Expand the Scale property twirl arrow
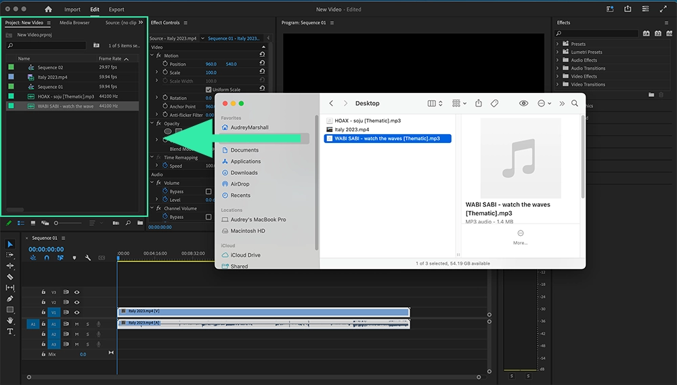 157,72
